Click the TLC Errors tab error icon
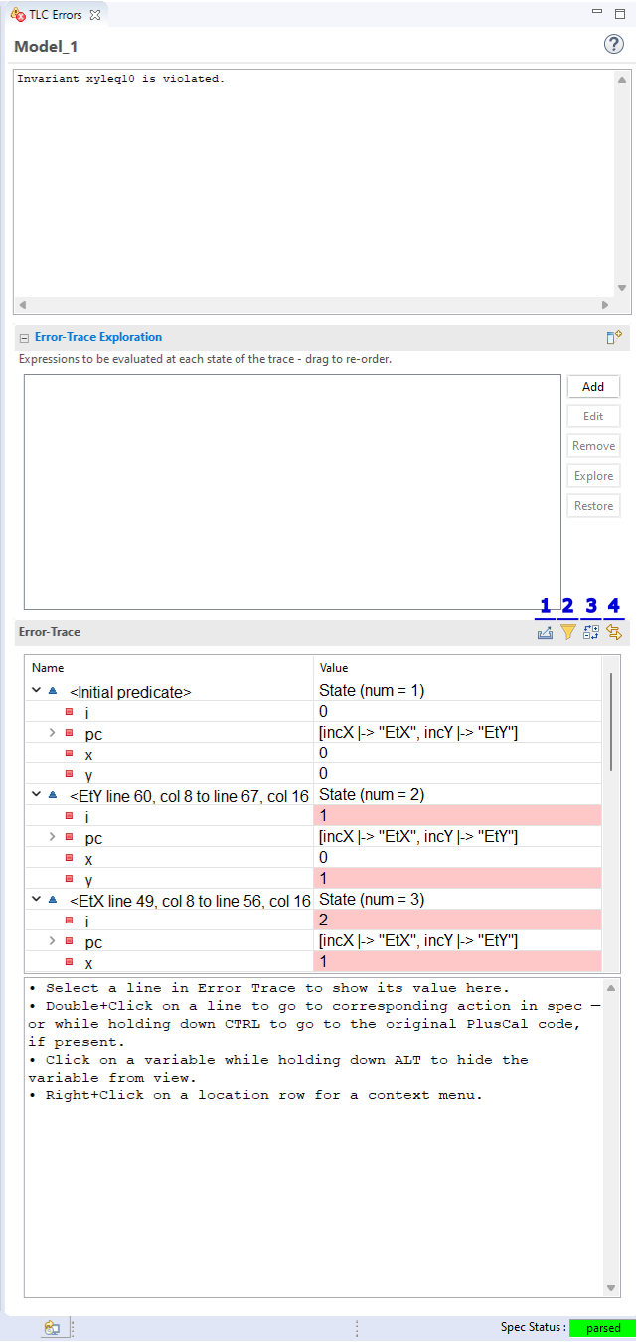The image size is (637, 1342). [18, 15]
